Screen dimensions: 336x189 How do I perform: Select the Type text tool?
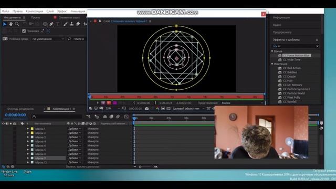point(58,24)
